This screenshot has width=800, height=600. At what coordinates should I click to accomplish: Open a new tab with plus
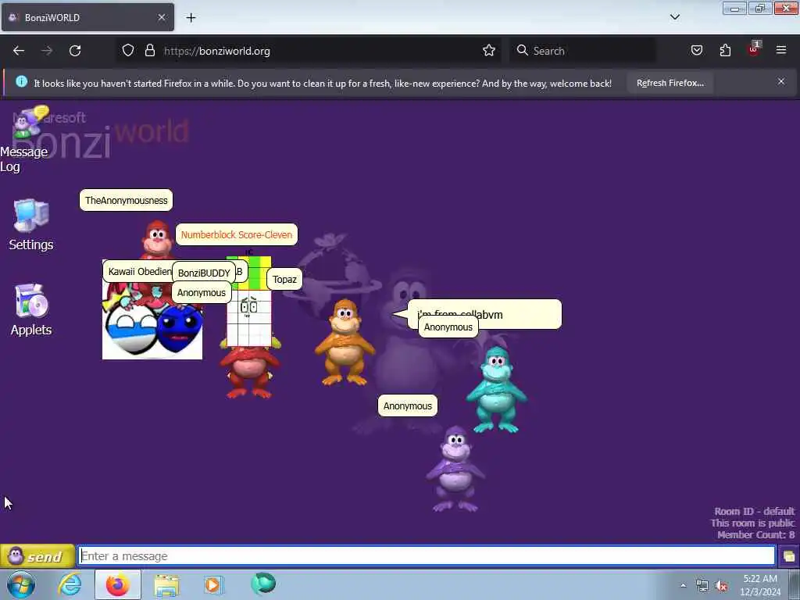pos(191,18)
